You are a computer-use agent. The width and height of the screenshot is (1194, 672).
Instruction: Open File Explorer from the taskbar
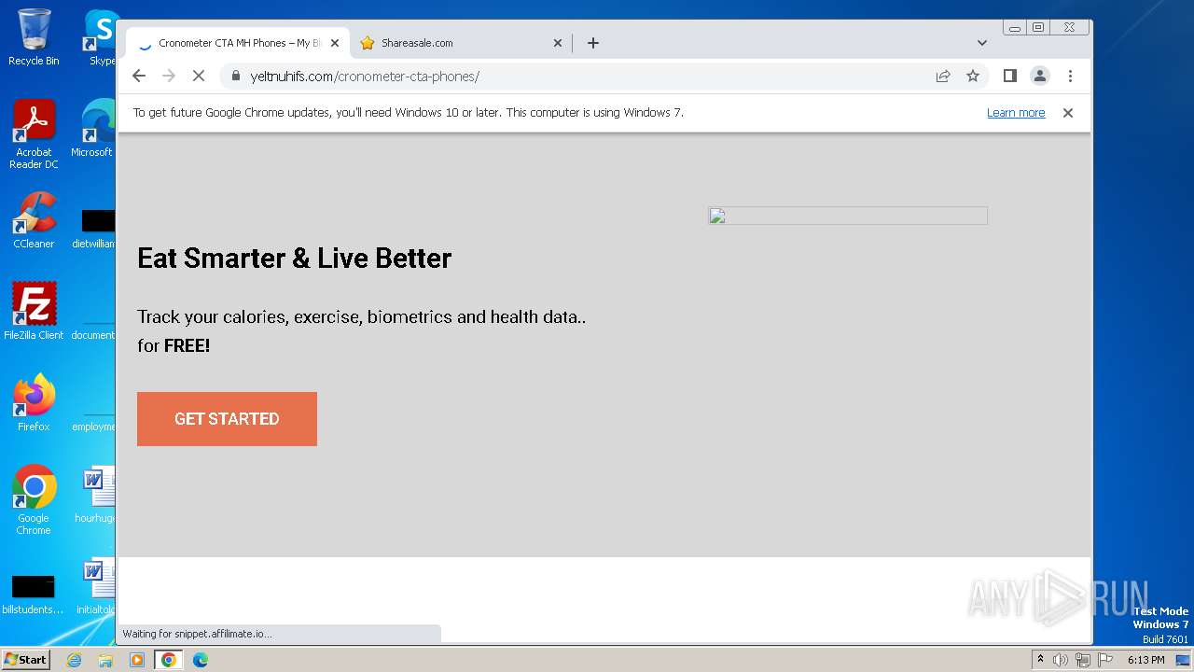pos(105,660)
